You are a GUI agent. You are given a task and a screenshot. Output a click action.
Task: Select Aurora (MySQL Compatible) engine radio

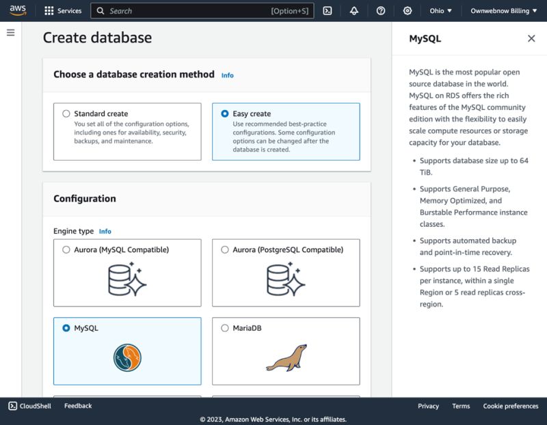click(66, 249)
